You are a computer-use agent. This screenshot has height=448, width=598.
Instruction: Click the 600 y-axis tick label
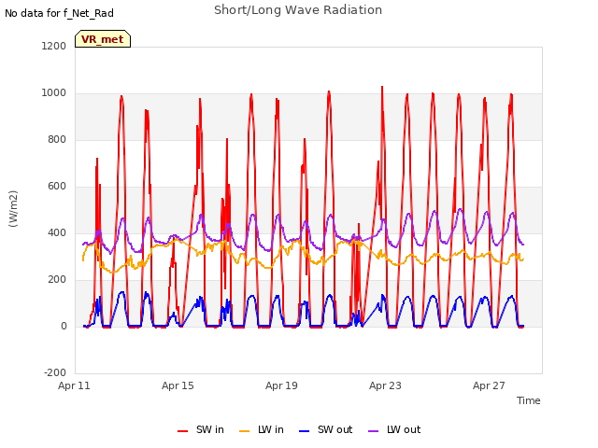[57, 187]
